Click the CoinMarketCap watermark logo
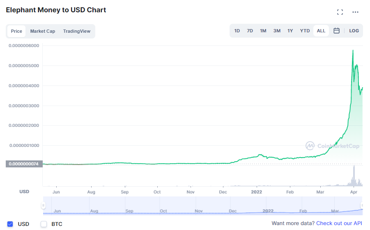Image resolution: width=370 pixels, height=230 pixels. [x=333, y=146]
